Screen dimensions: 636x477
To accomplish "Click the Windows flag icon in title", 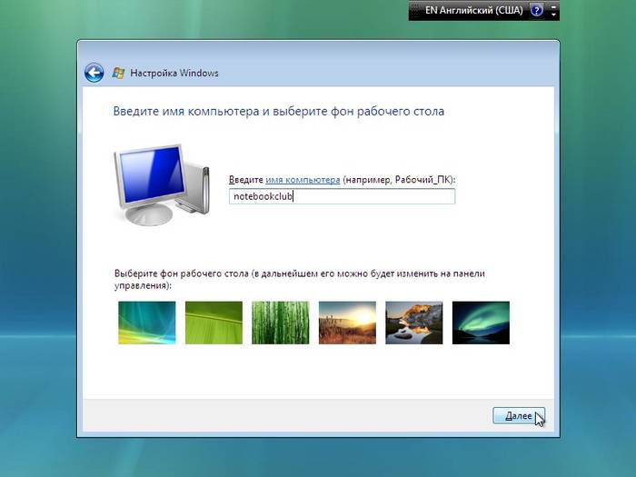I will click(x=118, y=73).
